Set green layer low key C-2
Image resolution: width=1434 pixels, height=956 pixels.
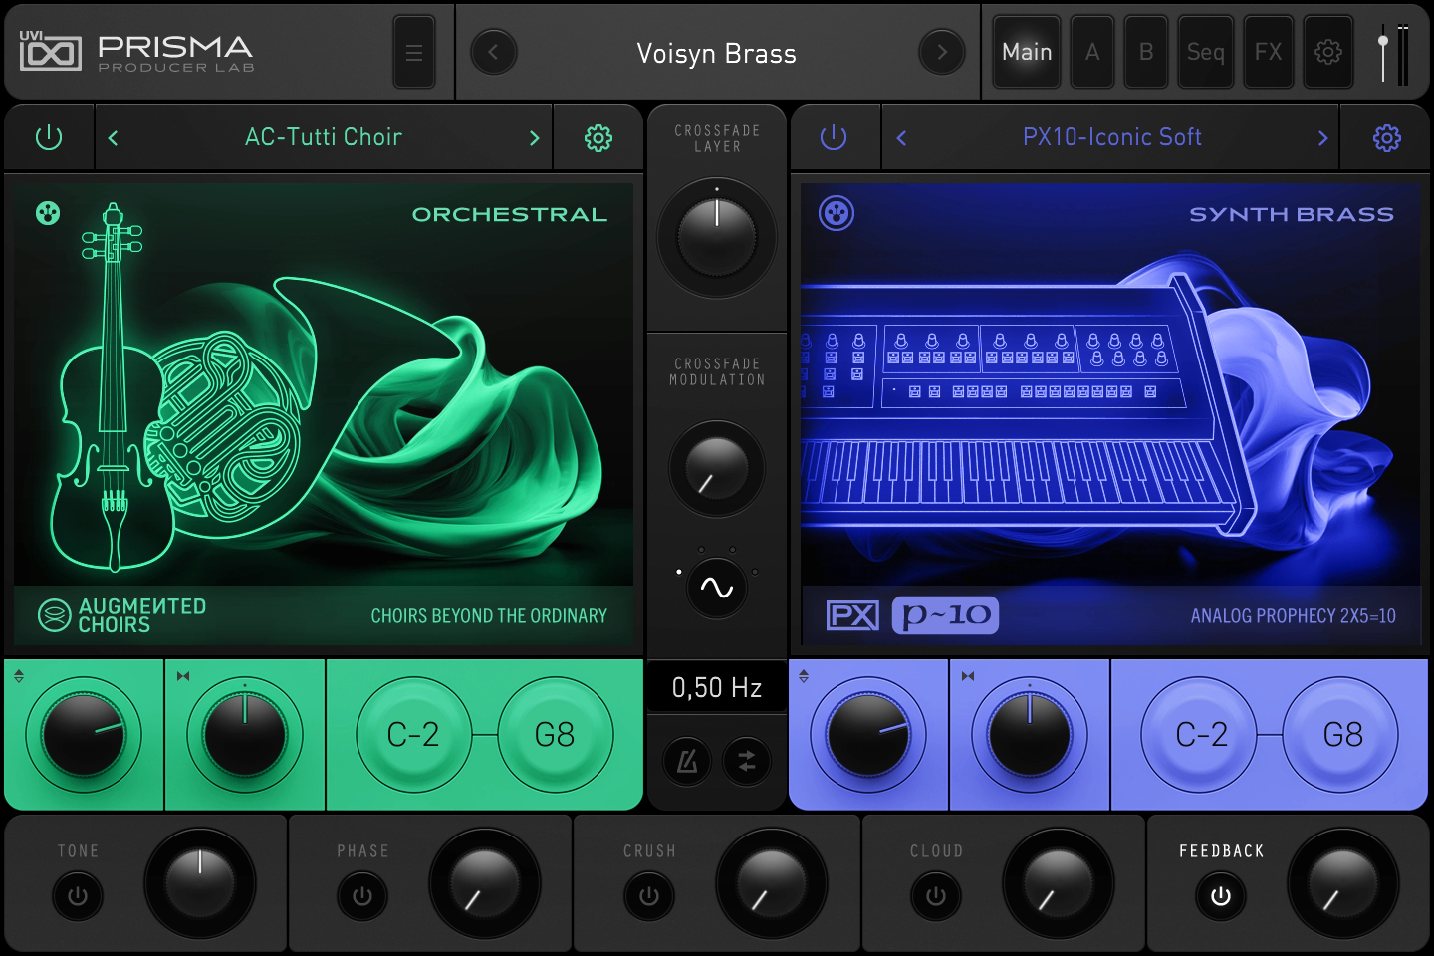[x=413, y=735]
